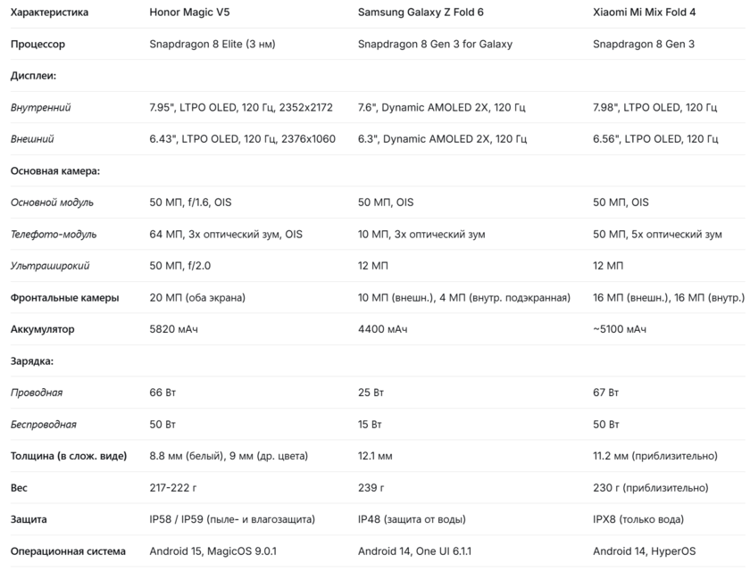
Task: Select the Snapdragon 8 Gen 3 for Galaxy cell
Action: (x=435, y=45)
